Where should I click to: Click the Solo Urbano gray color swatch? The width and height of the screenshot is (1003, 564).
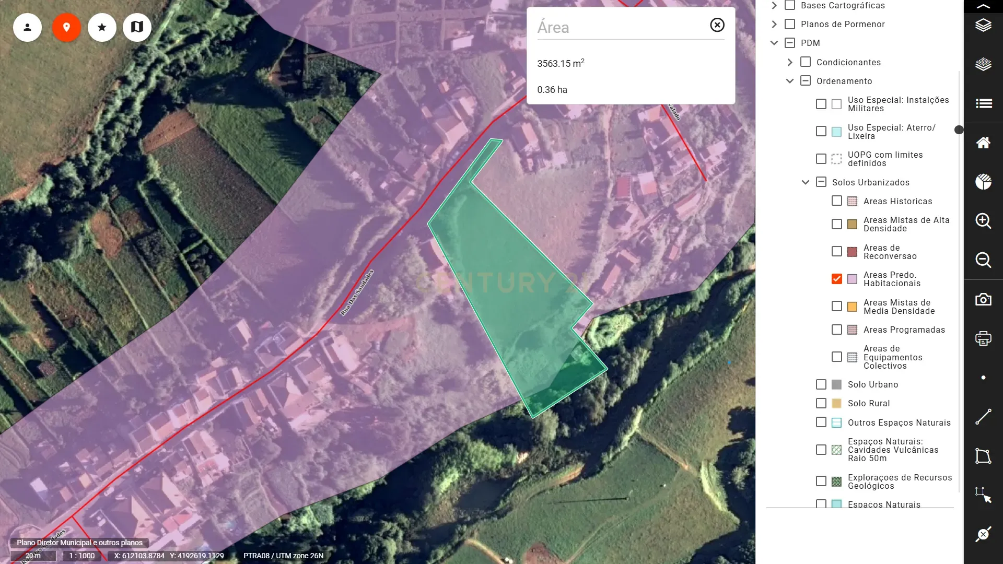point(836,384)
